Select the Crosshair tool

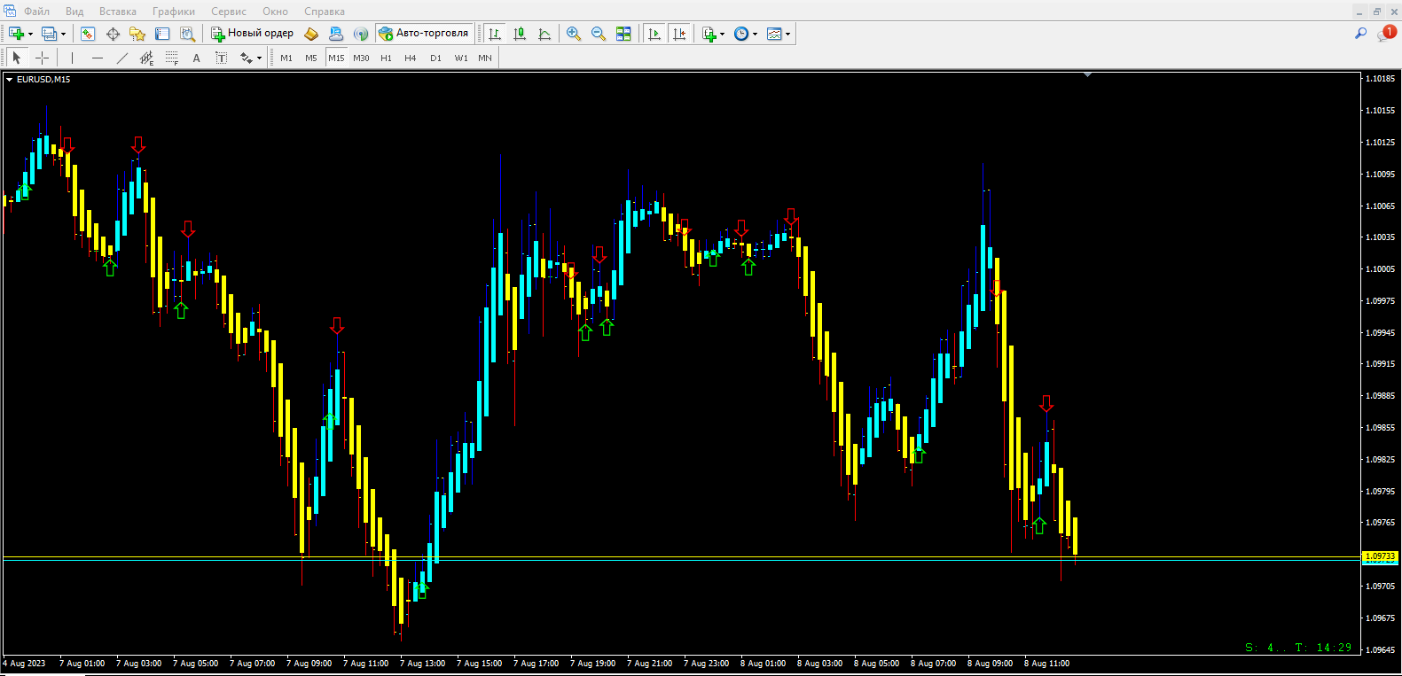[42, 58]
